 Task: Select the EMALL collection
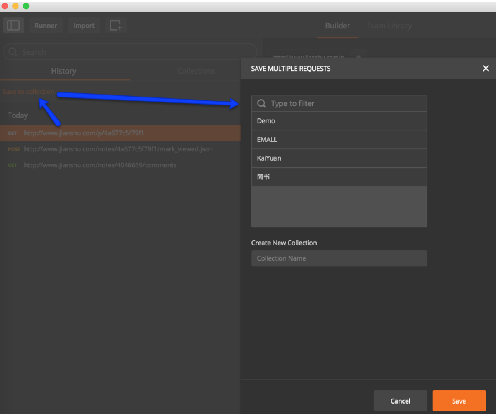tap(339, 140)
